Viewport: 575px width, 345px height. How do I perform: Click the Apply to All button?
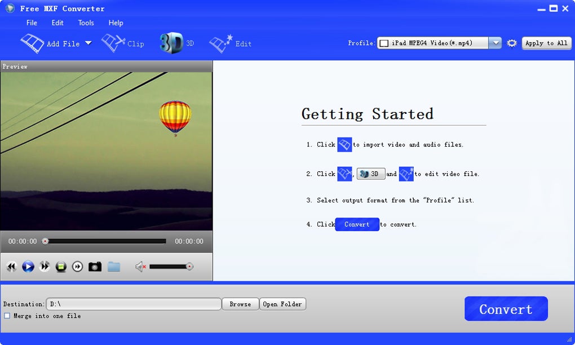546,43
